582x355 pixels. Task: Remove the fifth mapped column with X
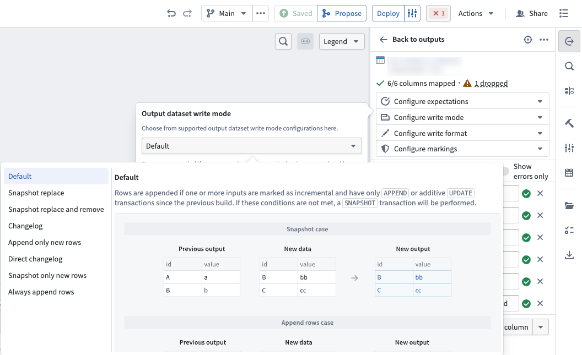[x=540, y=281]
